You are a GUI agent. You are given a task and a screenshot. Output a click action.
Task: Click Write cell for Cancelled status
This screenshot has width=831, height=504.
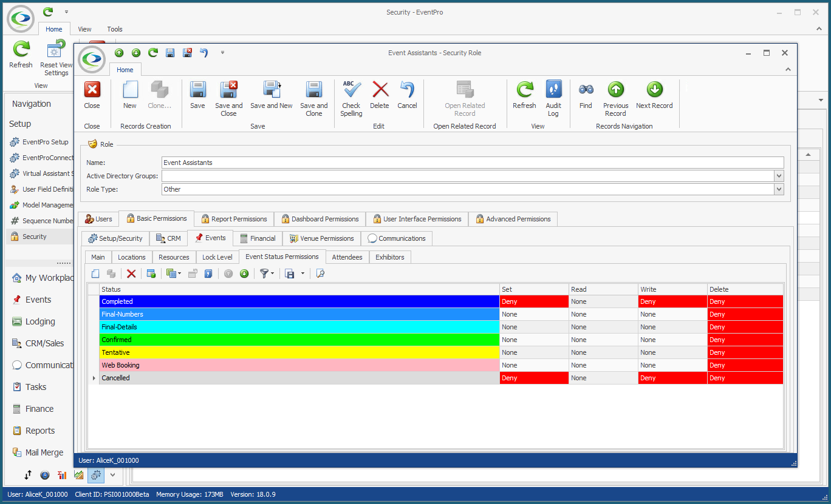672,378
